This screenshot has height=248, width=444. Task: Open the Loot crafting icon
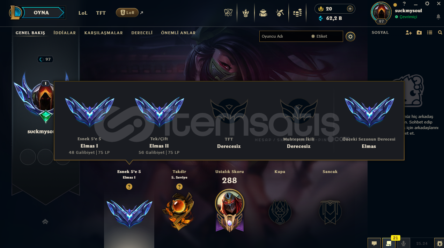coord(280,13)
